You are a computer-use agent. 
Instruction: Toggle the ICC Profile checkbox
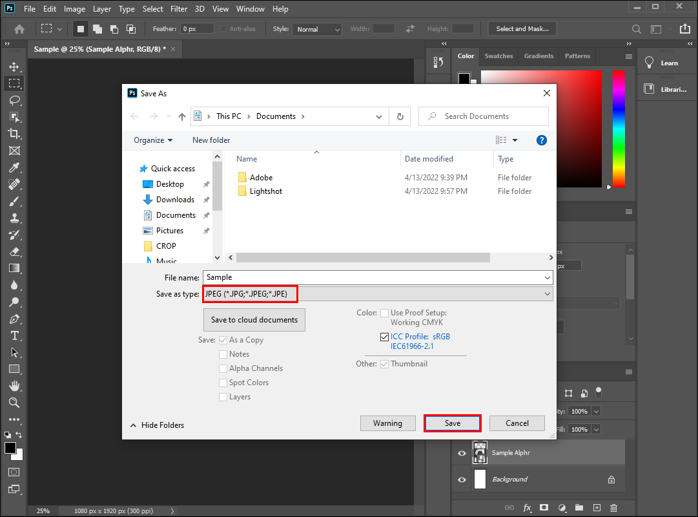pyautogui.click(x=385, y=337)
